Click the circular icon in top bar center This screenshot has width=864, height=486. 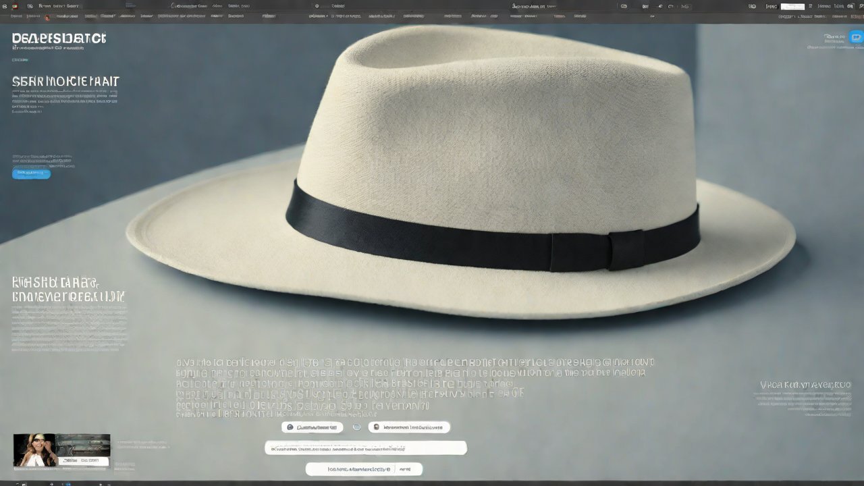[x=317, y=6]
